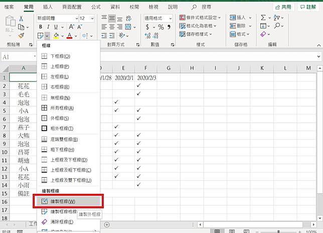The image size is (323, 233).
Task: Apply comma style
Action: [x=169, y=27]
